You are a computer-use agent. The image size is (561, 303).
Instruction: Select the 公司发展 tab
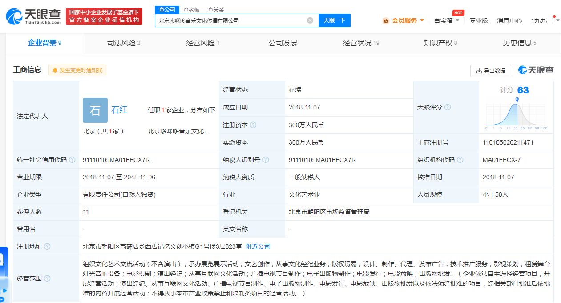pos(283,43)
